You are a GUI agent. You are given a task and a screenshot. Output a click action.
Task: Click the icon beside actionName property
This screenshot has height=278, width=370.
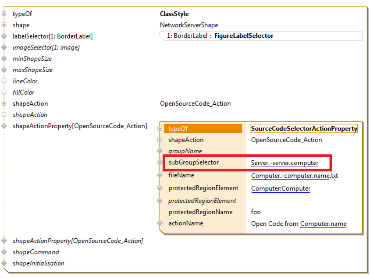point(160,223)
